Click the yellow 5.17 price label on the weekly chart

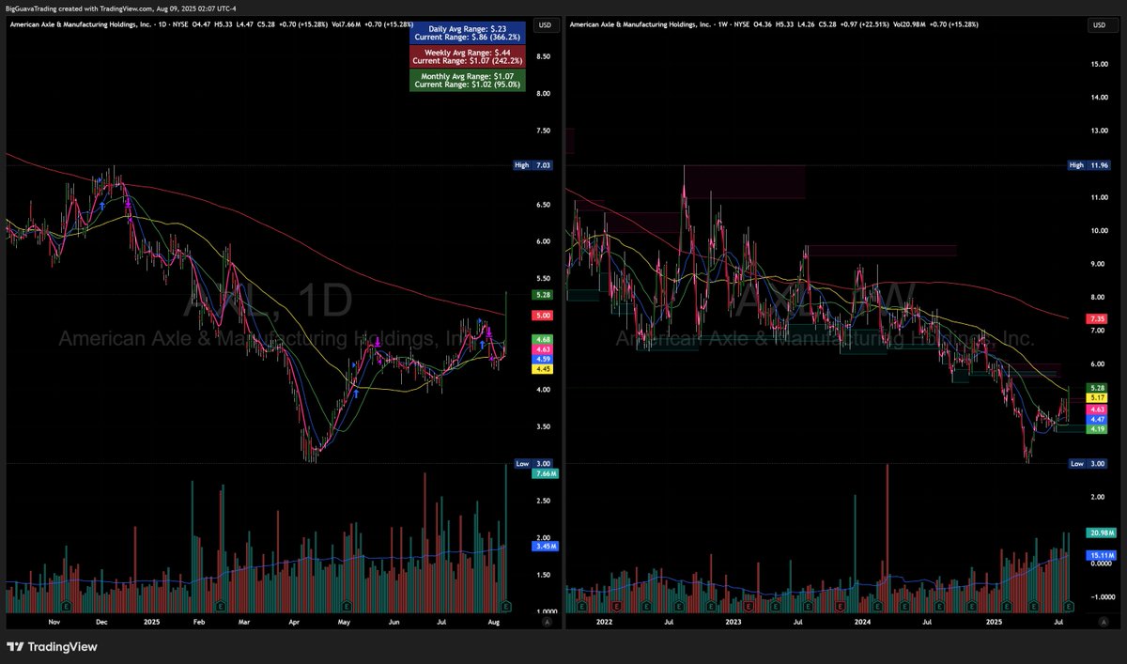click(1099, 398)
